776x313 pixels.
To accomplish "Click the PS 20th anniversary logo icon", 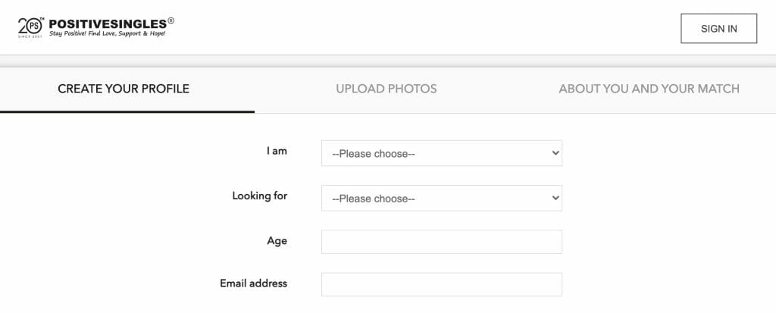I will (x=30, y=27).
